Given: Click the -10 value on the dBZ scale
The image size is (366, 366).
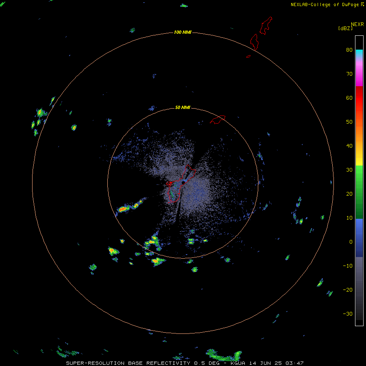Looking at the screenshot, I should click(348, 266).
